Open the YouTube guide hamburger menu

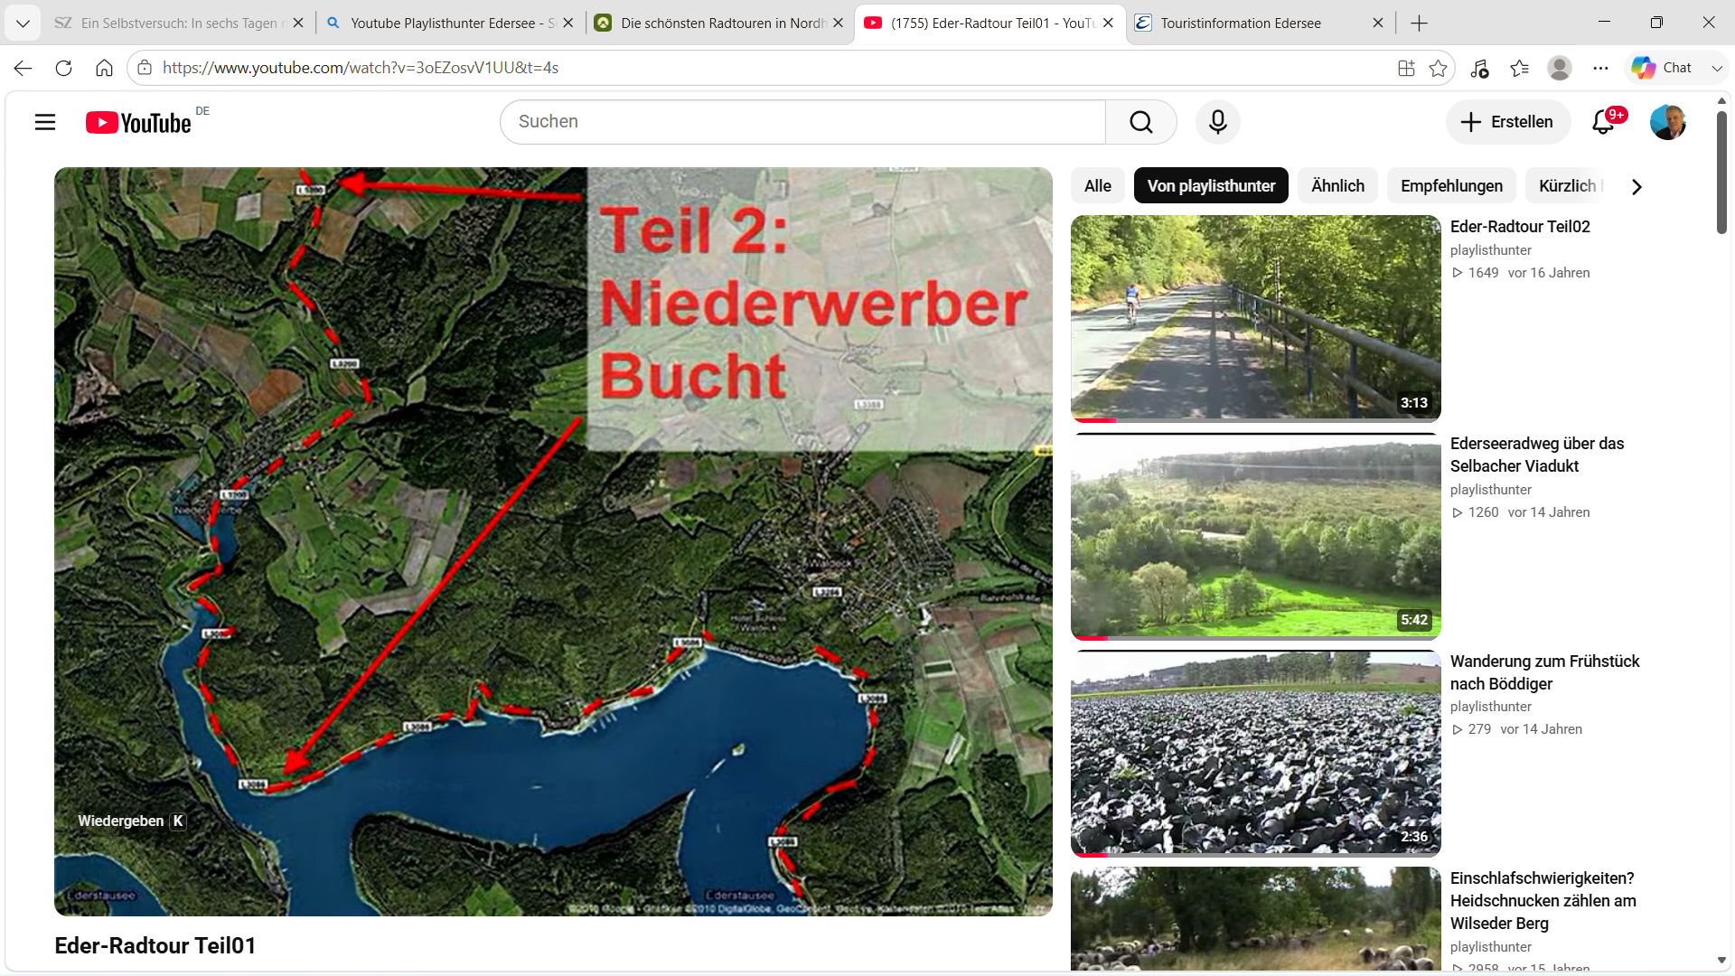[x=45, y=122]
